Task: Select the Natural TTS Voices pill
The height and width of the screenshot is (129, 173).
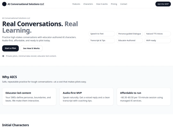Action: point(158,34)
